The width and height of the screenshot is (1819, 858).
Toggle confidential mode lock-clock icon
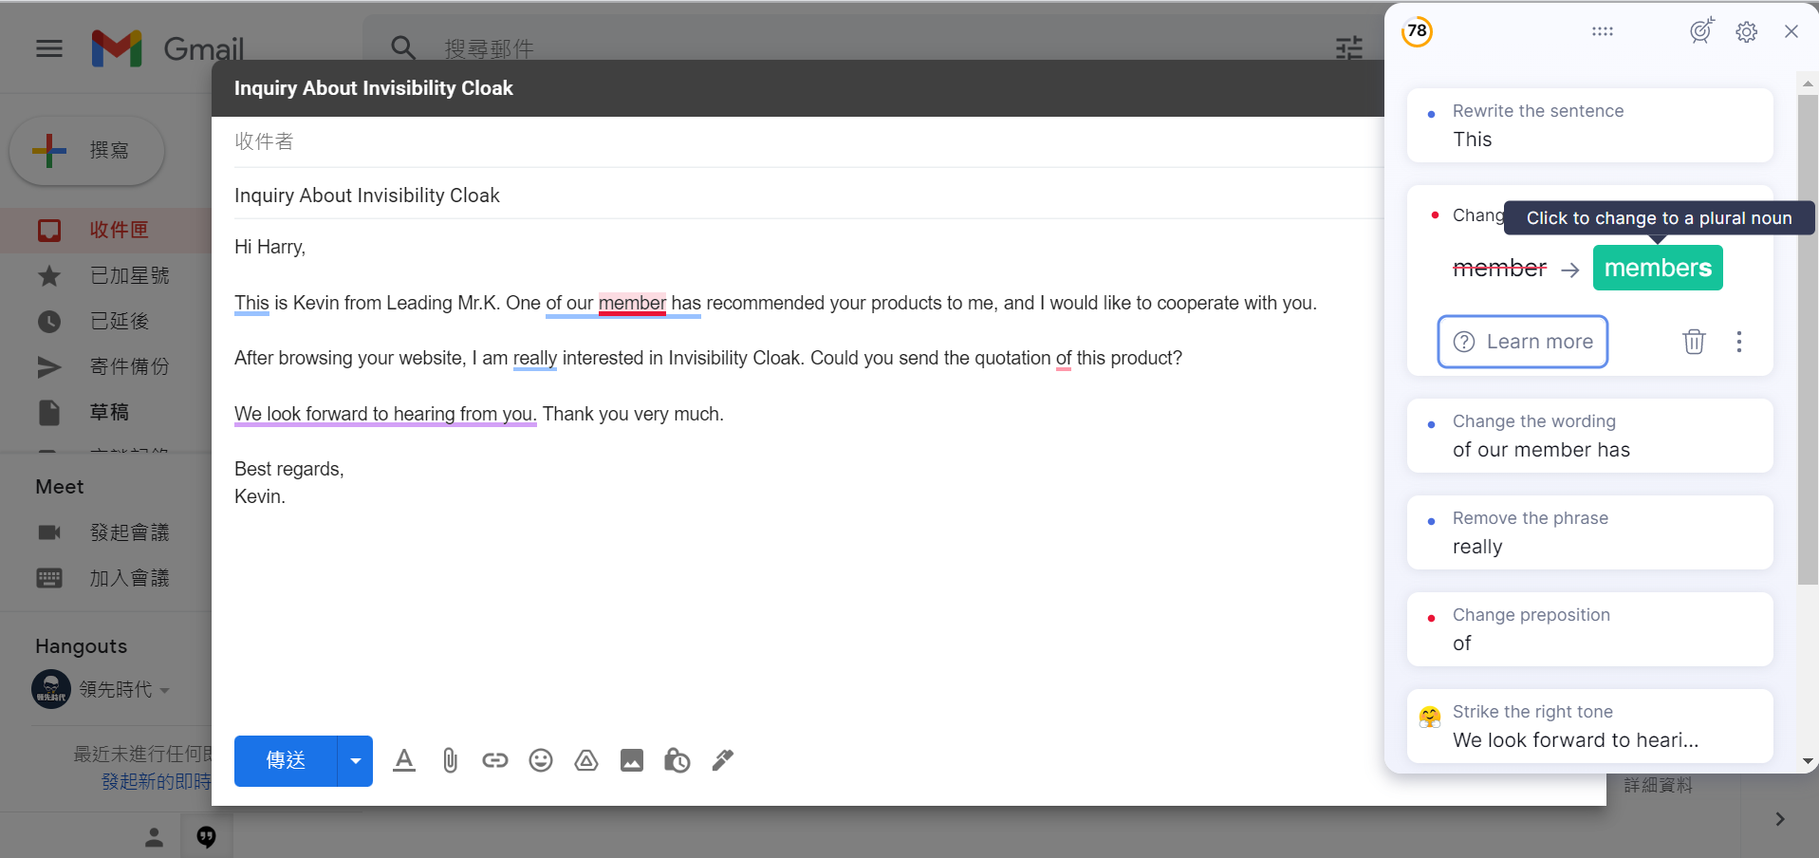pyautogui.click(x=677, y=760)
